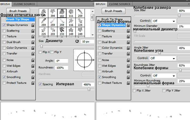
Task: Enable Dual Brush checkbox, left panel
Action: (x=4, y=42)
